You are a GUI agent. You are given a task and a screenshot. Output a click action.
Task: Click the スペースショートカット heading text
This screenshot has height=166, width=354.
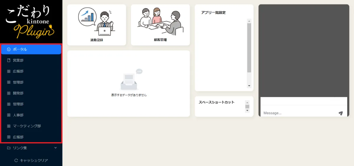(x=217, y=102)
